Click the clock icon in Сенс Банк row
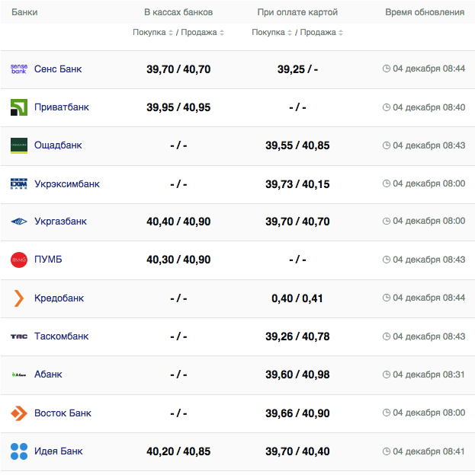 point(387,69)
